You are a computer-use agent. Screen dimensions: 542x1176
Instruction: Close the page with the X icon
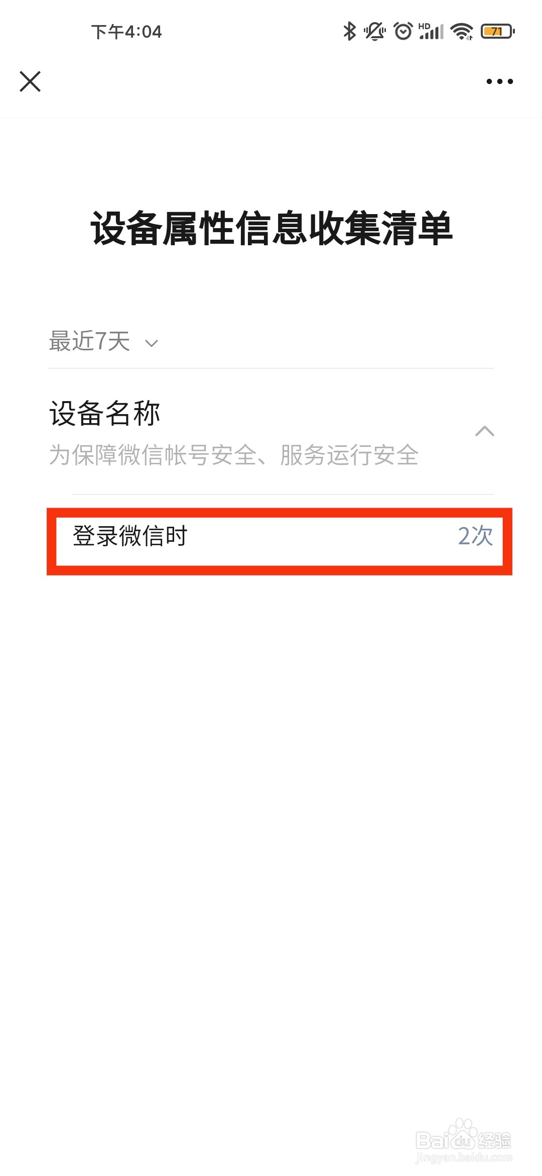coord(30,81)
